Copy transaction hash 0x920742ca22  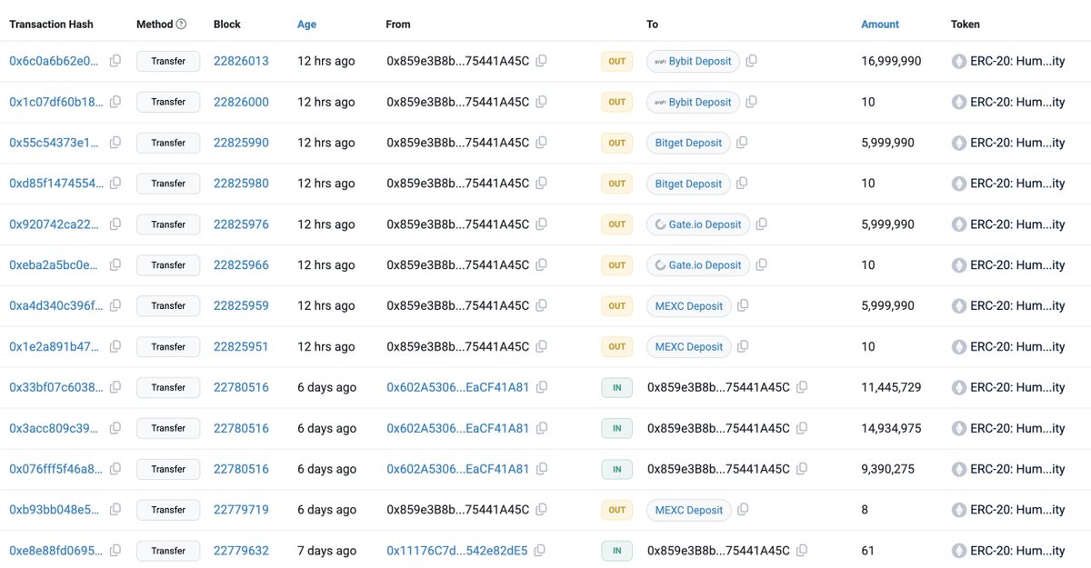tap(115, 224)
